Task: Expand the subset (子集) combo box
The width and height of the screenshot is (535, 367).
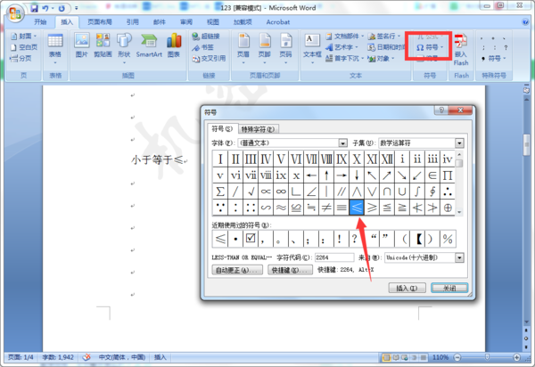Action: (459, 143)
